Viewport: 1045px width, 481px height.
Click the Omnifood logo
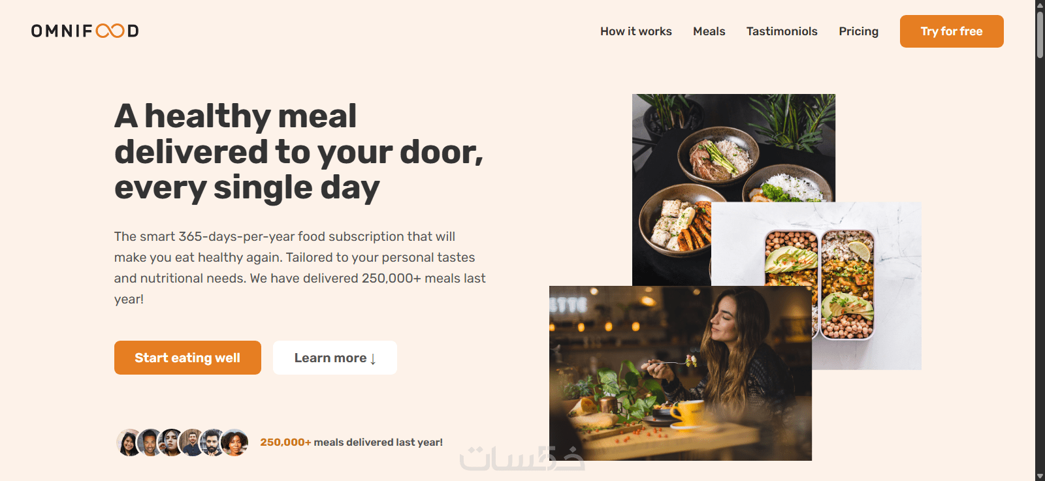[85, 31]
